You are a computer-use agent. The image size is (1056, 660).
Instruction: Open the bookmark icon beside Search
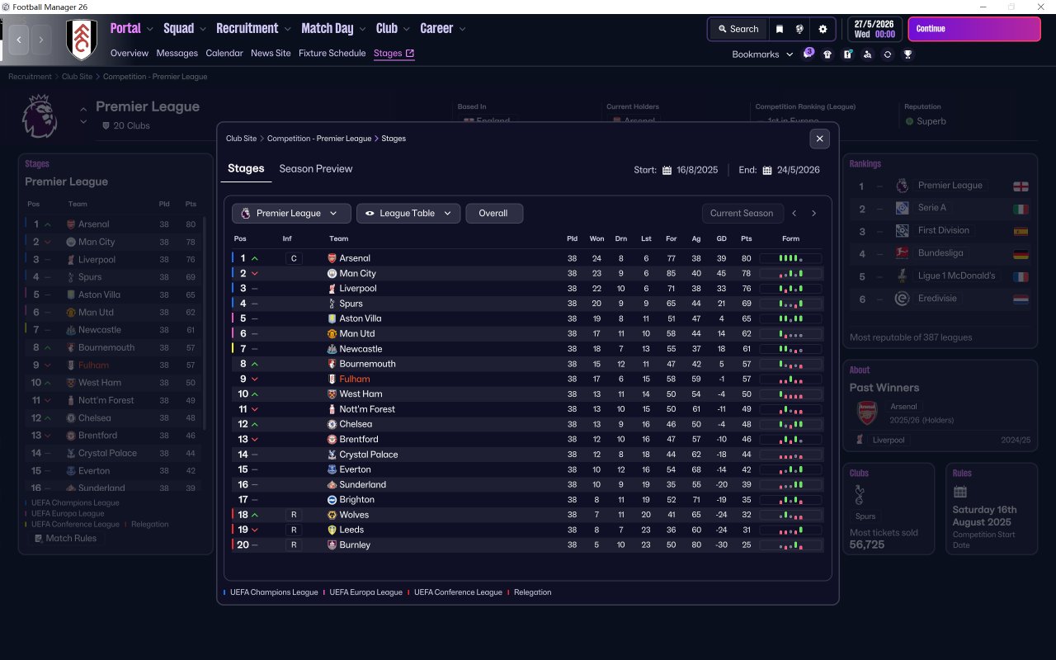(x=780, y=29)
